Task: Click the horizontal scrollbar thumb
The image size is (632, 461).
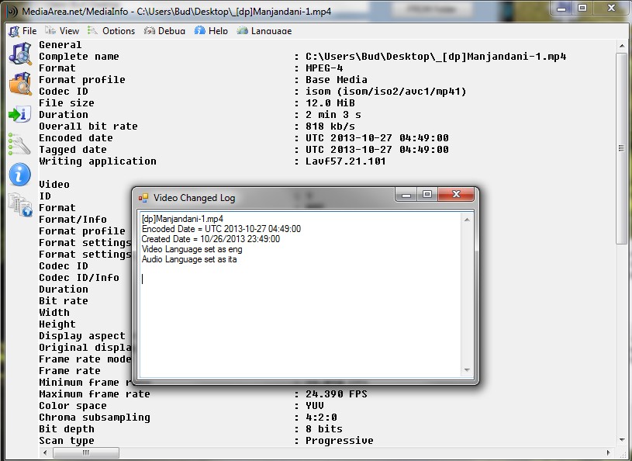Action: tap(86, 452)
